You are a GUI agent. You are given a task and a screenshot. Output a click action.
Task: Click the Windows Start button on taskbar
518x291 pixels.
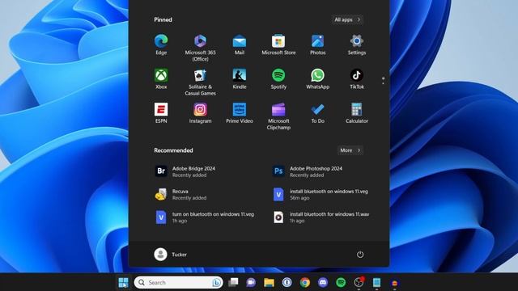[x=123, y=282]
